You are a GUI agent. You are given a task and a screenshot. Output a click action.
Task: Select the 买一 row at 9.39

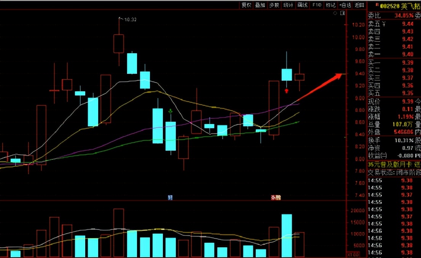(394, 62)
